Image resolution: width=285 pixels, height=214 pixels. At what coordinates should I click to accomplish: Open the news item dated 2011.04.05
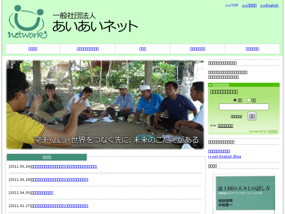click(43, 193)
